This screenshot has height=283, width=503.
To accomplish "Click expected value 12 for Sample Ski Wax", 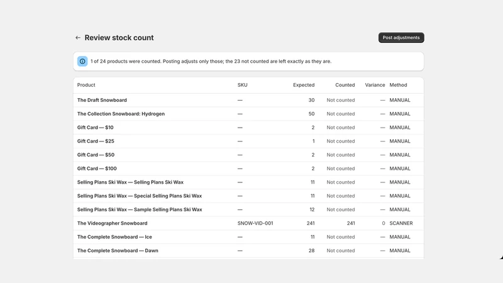I will tap(312, 209).
